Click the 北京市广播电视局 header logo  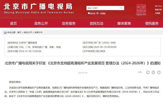[x=39, y=9]
